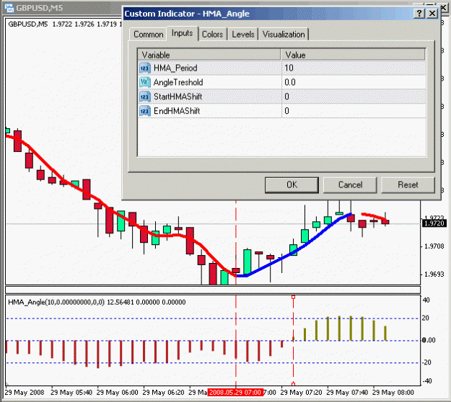Click the red 2008.05.29 07:00 time marker label

tap(235, 392)
